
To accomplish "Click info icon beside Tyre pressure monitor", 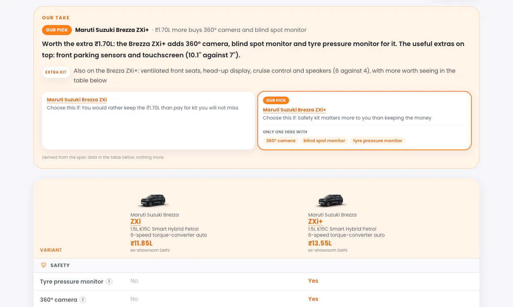I will click(x=109, y=282).
